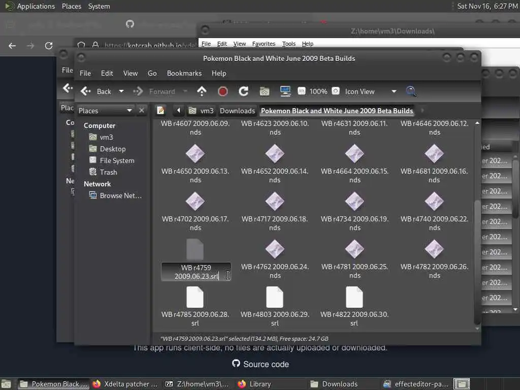This screenshot has height=390, width=520.
Task: Click the show desktop icon in taskbar
Action: click(6, 384)
